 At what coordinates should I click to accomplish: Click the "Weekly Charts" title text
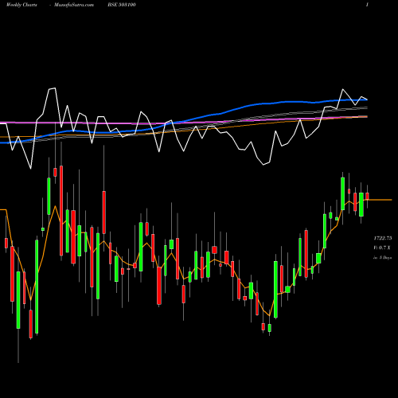21,5
